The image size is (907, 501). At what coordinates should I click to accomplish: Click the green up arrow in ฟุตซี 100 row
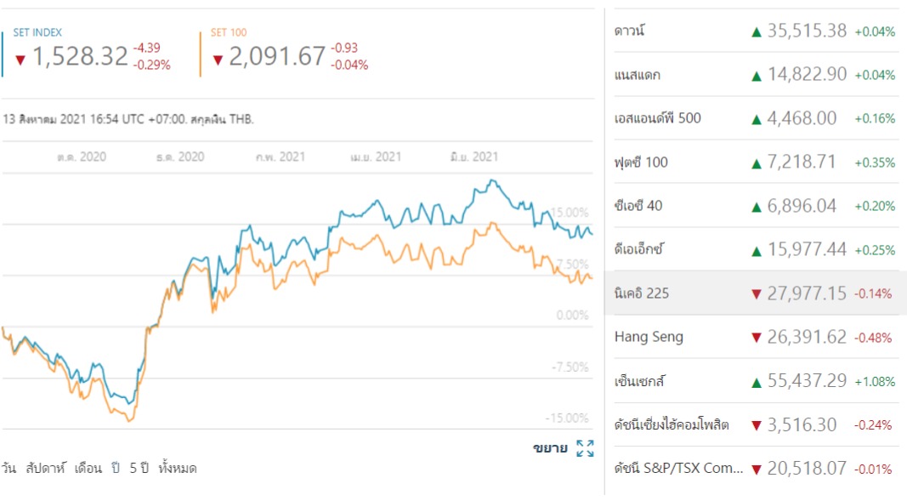tap(756, 162)
